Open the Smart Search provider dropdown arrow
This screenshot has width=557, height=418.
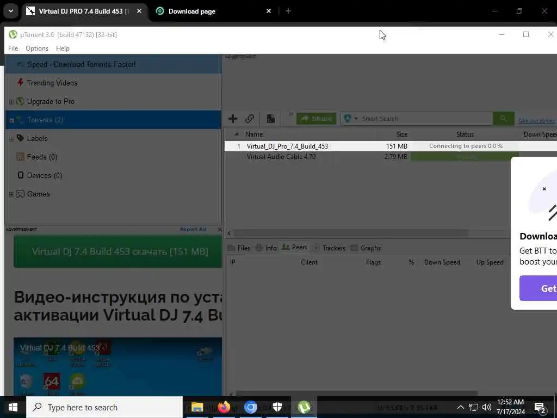(x=356, y=119)
